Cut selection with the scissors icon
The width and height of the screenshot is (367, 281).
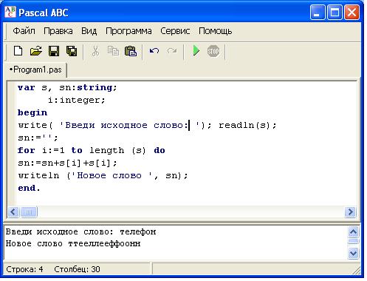pyautogui.click(x=95, y=51)
